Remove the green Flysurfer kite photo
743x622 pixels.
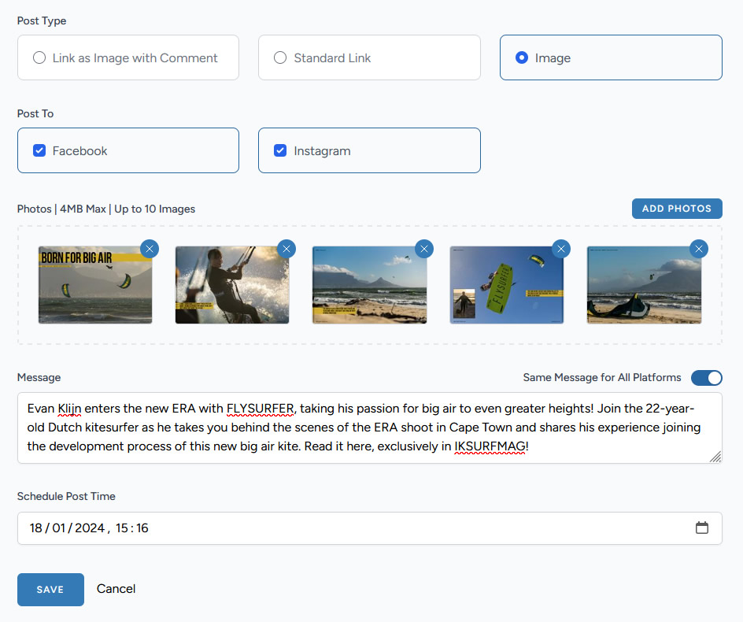click(x=561, y=249)
